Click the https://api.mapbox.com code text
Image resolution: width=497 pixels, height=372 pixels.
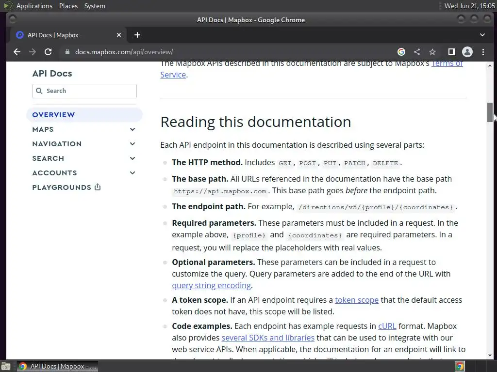pyautogui.click(x=220, y=191)
